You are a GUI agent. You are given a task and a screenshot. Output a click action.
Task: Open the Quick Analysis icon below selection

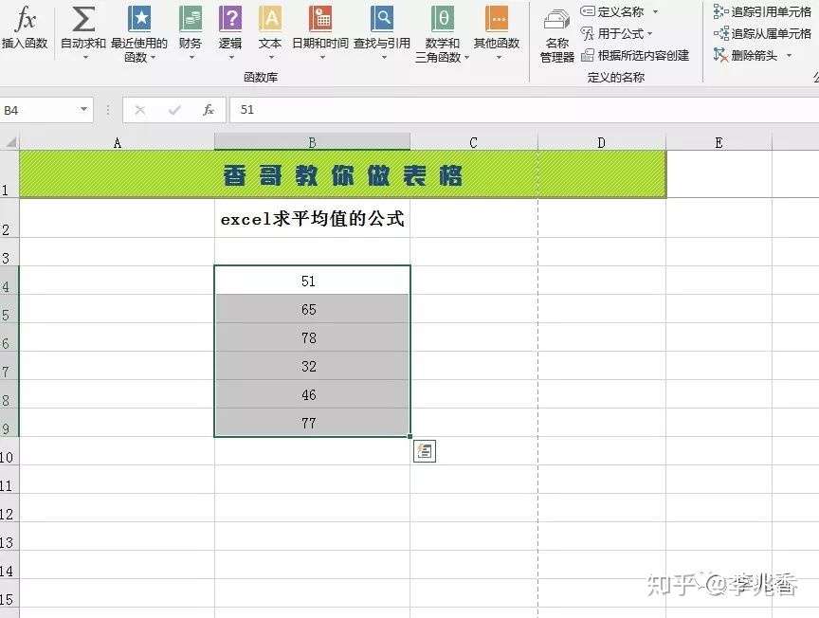coord(425,451)
